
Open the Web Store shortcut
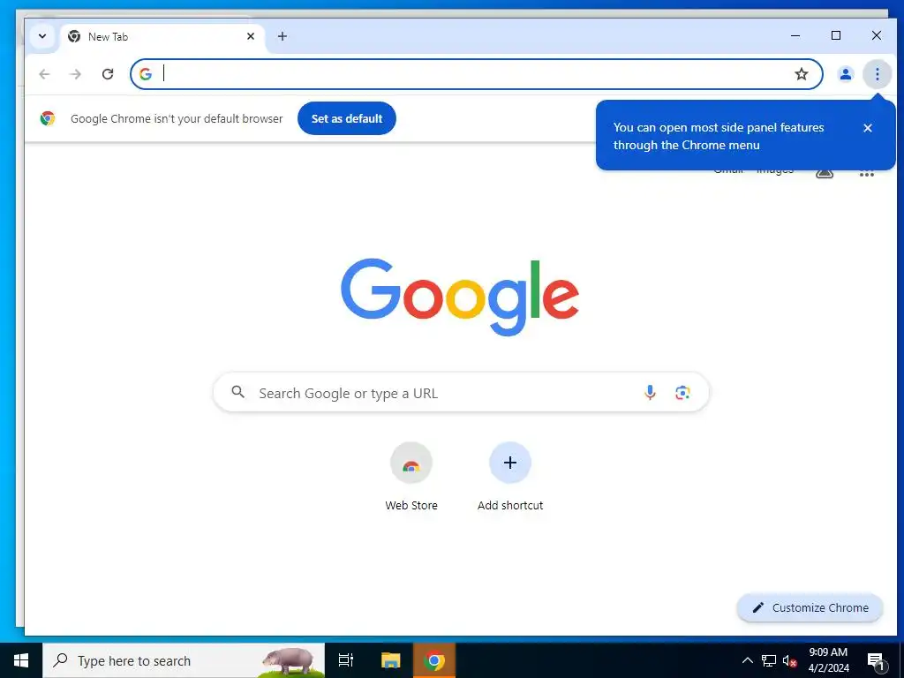pos(411,476)
